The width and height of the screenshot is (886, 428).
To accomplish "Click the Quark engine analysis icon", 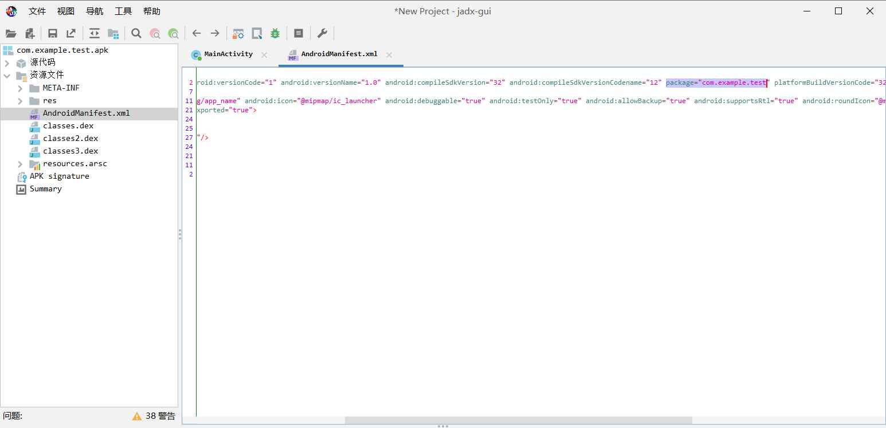I will (257, 33).
